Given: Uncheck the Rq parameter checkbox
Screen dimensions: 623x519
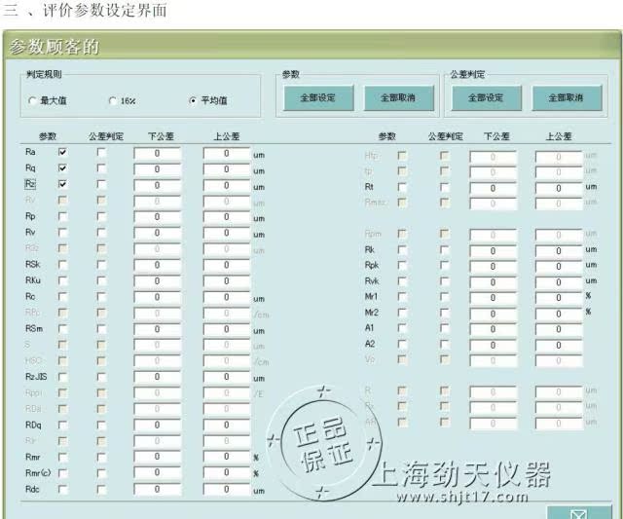Looking at the screenshot, I should 63,168.
